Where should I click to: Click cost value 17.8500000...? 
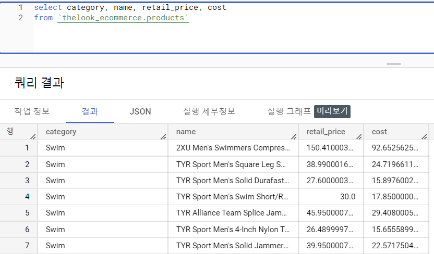pyautogui.click(x=395, y=197)
